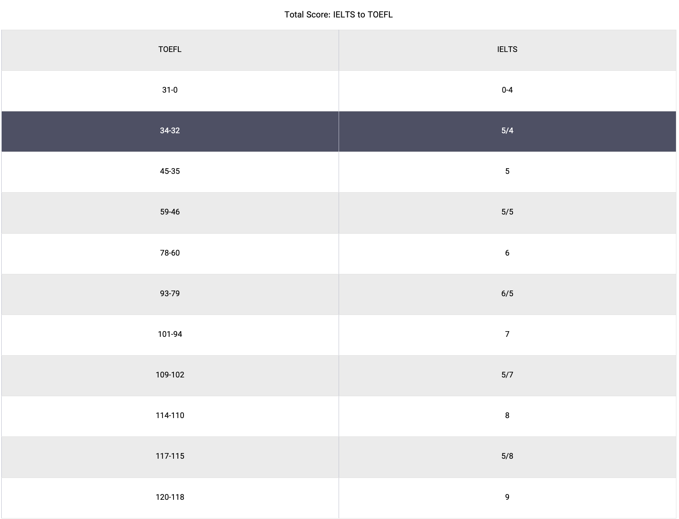Click the IELTS 6/5 cell
Viewport: 679px width, 519px height.
pos(507,294)
